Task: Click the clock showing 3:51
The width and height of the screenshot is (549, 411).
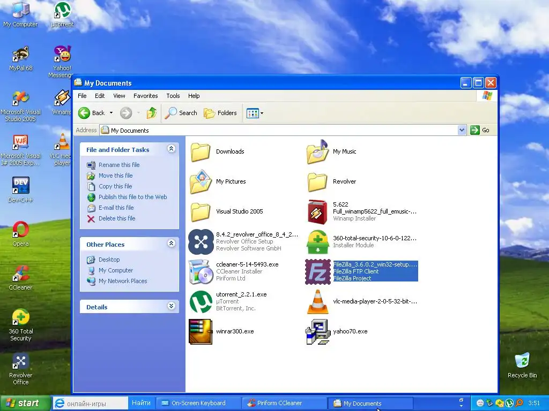Action: pos(534,403)
